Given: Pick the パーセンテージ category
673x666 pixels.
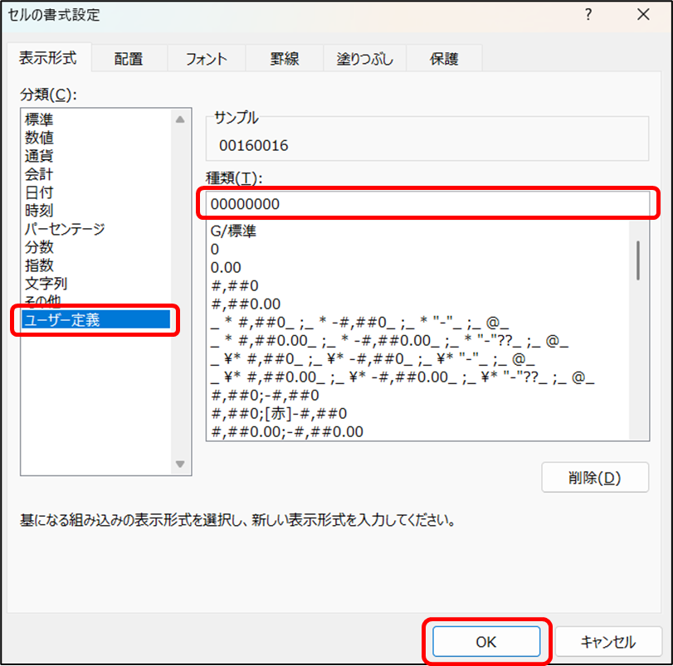Looking at the screenshot, I should coord(65,229).
